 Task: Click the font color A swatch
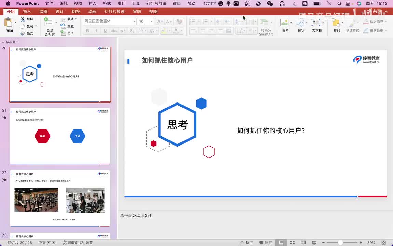pyautogui.click(x=176, y=31)
